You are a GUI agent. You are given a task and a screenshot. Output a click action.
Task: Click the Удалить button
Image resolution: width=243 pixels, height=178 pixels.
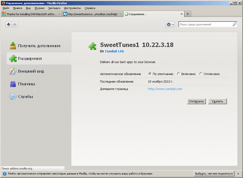click(x=217, y=101)
